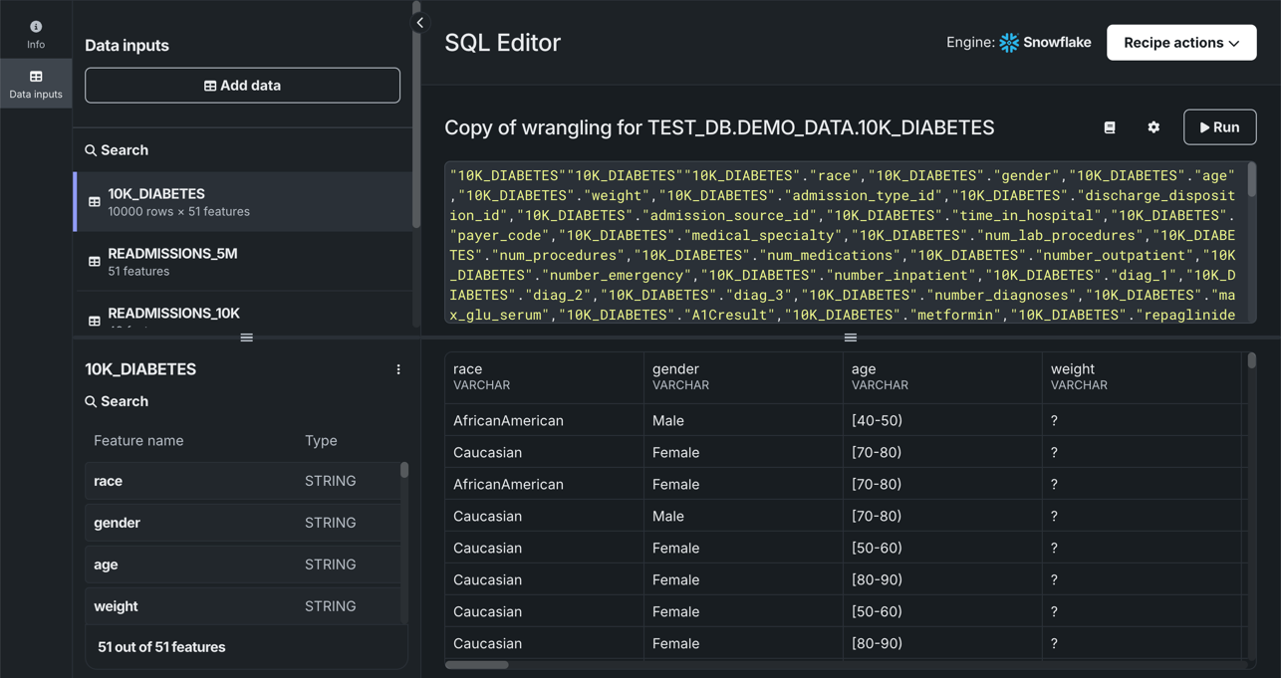This screenshot has height=678, width=1281.
Task: Select the Data inputs sidebar tab
Action: 36,84
